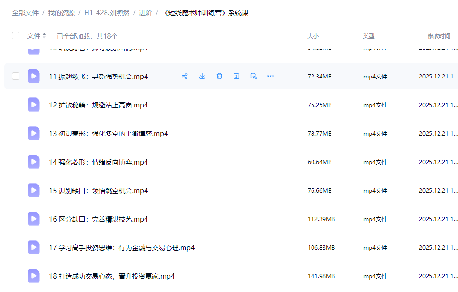Click the video icon beside 14 强化菱形
The image size is (458, 292).
[33, 162]
